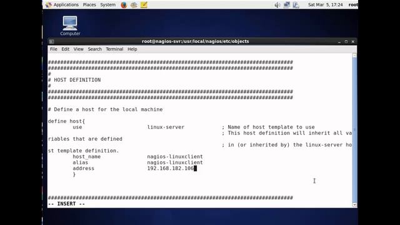
Task: Open terminal window menu icon in title bar
Action: [51, 41]
